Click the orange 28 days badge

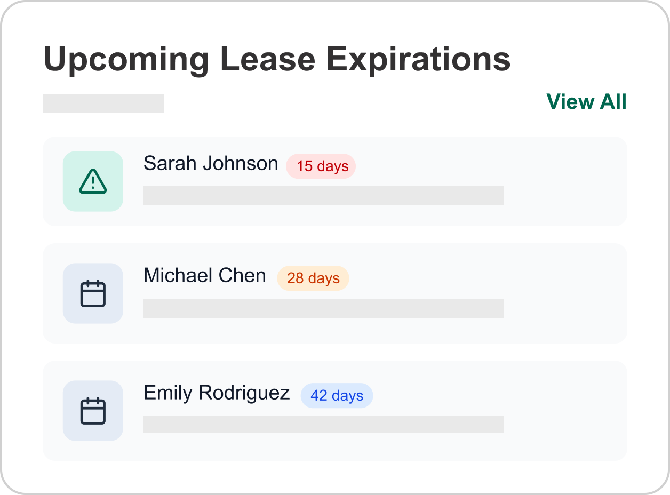313,278
